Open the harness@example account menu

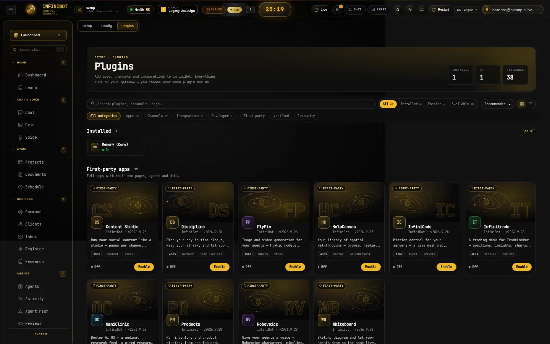point(513,10)
